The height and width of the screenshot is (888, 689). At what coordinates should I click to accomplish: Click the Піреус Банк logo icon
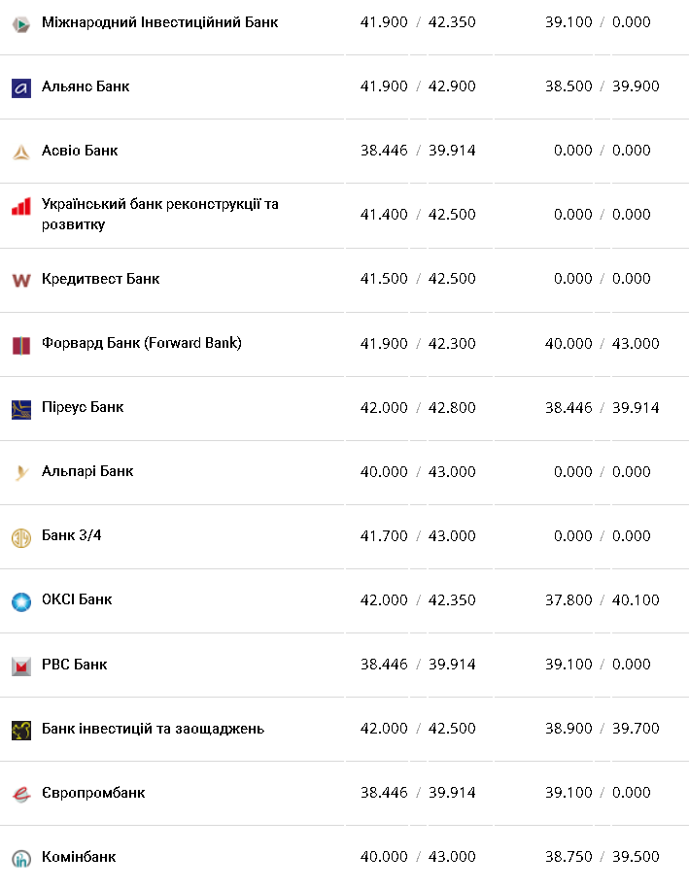point(21,409)
